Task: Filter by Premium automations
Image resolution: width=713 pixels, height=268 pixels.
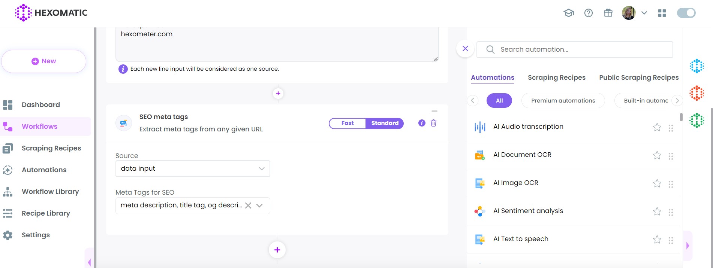Action: [x=563, y=101]
